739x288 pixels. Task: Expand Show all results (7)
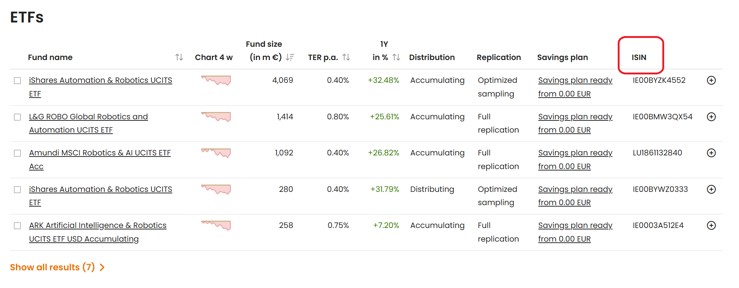pyautogui.click(x=57, y=267)
